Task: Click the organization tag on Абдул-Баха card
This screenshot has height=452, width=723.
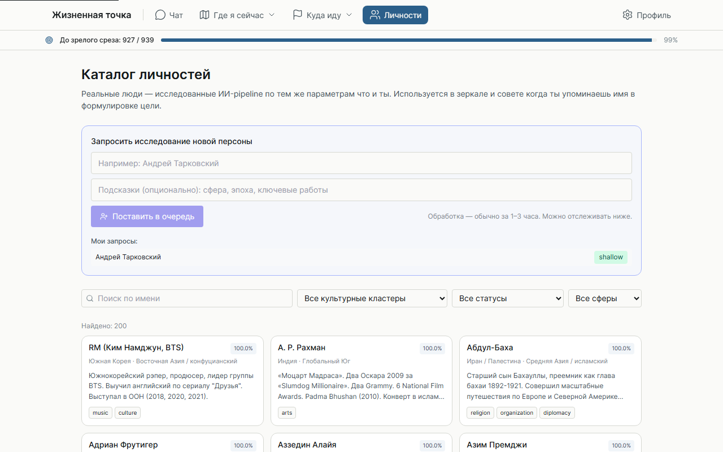Action: 517,412
